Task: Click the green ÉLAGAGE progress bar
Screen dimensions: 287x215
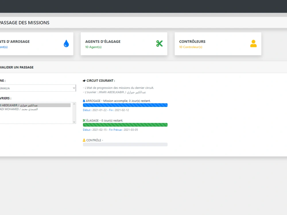Action: tap(125, 125)
